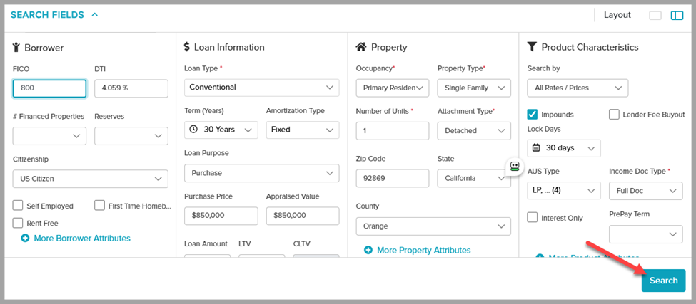Viewport: 696px width, 304px height.
Task: Uncheck the Impounds checkbox
Action: click(533, 114)
